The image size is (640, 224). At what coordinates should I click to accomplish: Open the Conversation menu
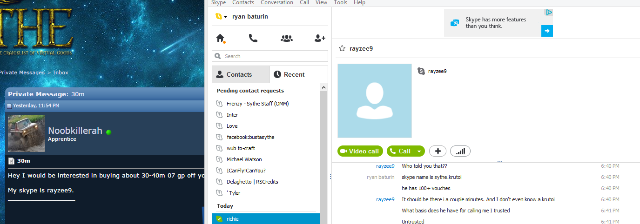pos(277,2)
